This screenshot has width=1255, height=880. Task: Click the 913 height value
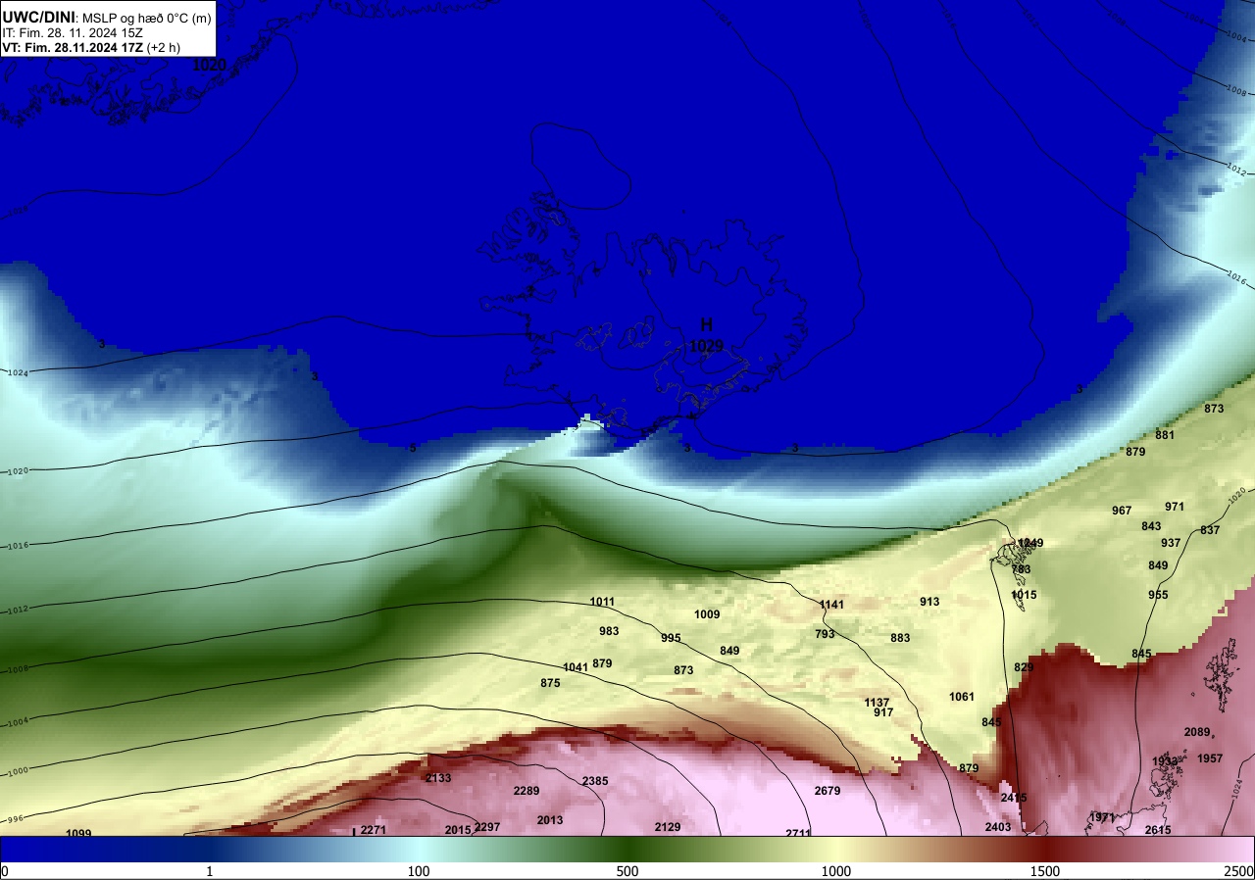pos(929,602)
